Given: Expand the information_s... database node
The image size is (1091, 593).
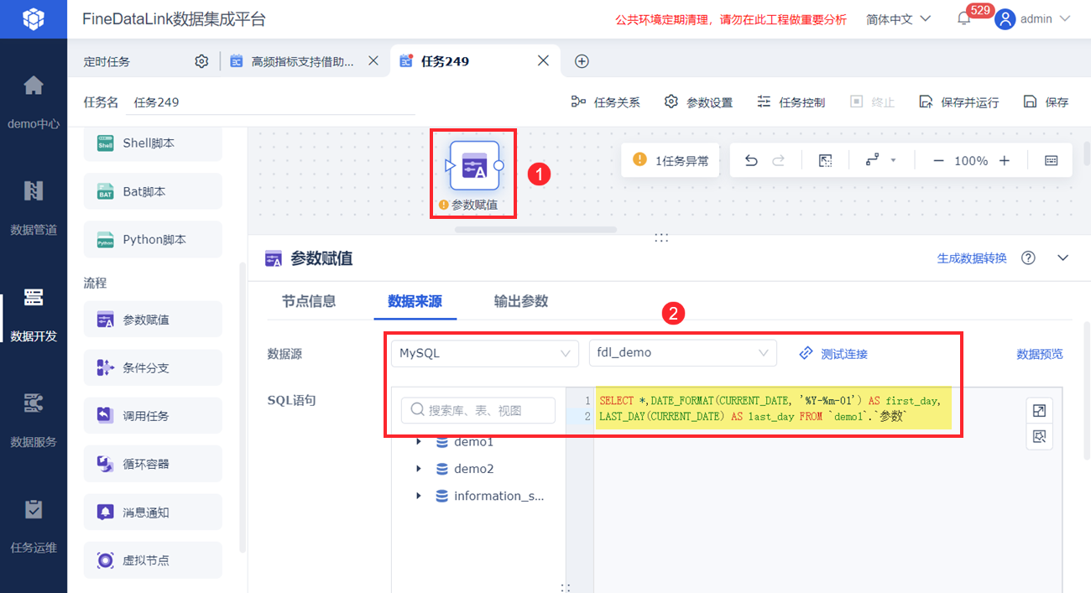Looking at the screenshot, I should pos(419,496).
